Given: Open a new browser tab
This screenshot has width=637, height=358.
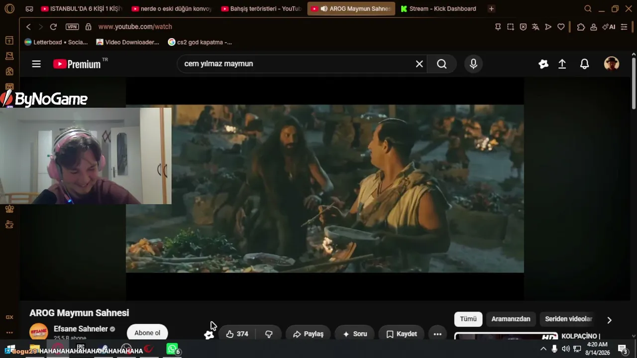Looking at the screenshot, I should pyautogui.click(x=491, y=8).
